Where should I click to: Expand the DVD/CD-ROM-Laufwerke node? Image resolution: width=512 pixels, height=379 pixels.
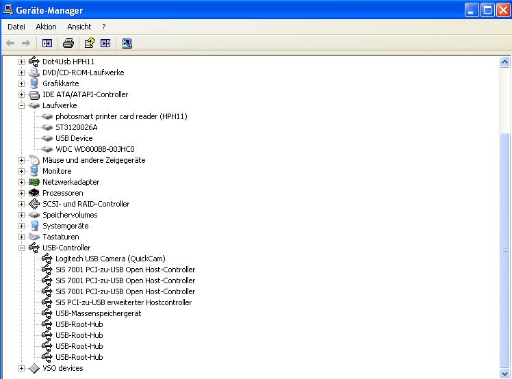[x=21, y=73]
